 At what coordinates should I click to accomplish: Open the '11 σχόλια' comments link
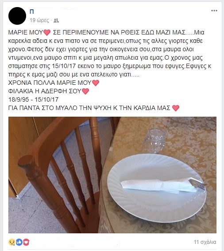click(205, 242)
